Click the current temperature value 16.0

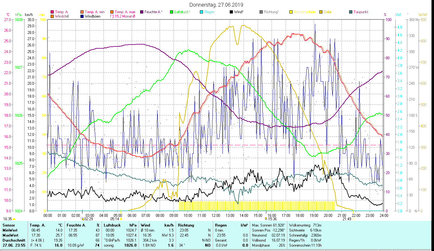coord(58,245)
